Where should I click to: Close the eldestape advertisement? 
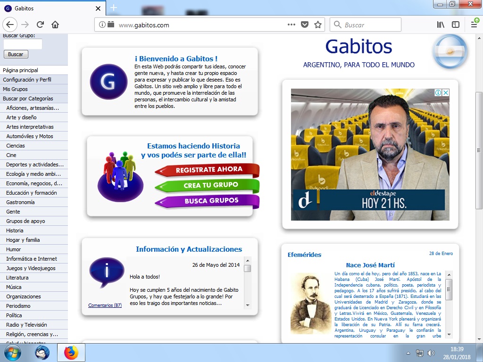click(445, 93)
